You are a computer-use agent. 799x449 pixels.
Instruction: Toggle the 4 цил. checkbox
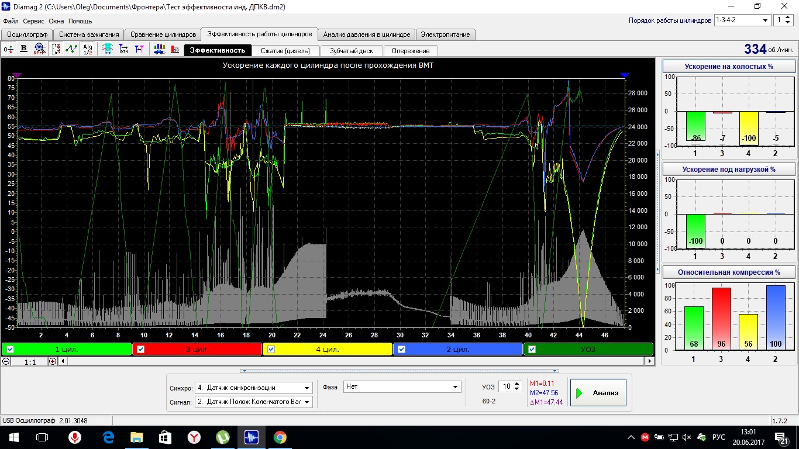point(271,350)
